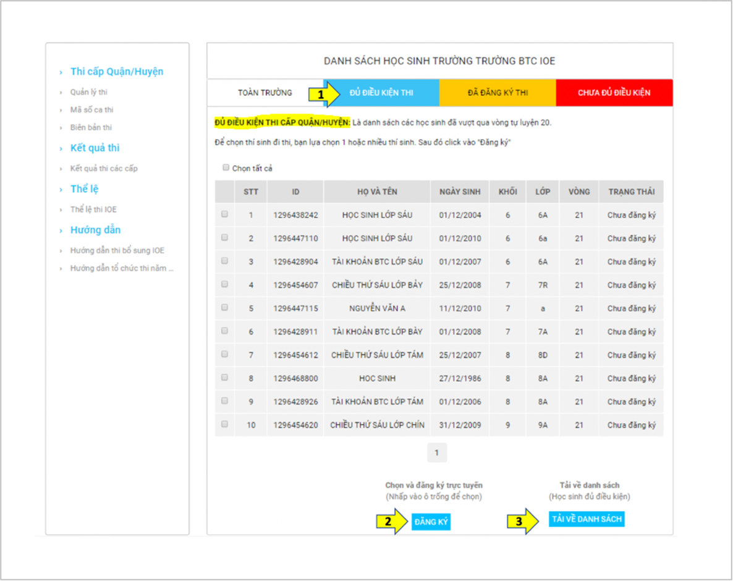Open 'Thể lệ thi IOE' link
The width and height of the screenshot is (733, 581).
[x=93, y=210]
